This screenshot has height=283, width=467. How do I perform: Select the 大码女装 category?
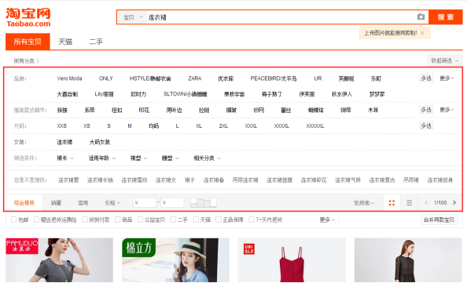point(100,142)
